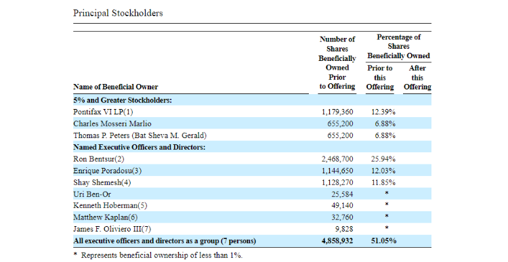508x262 pixels.
Task: Select Matthew Kaplan(6) entry
Action: pos(105,217)
